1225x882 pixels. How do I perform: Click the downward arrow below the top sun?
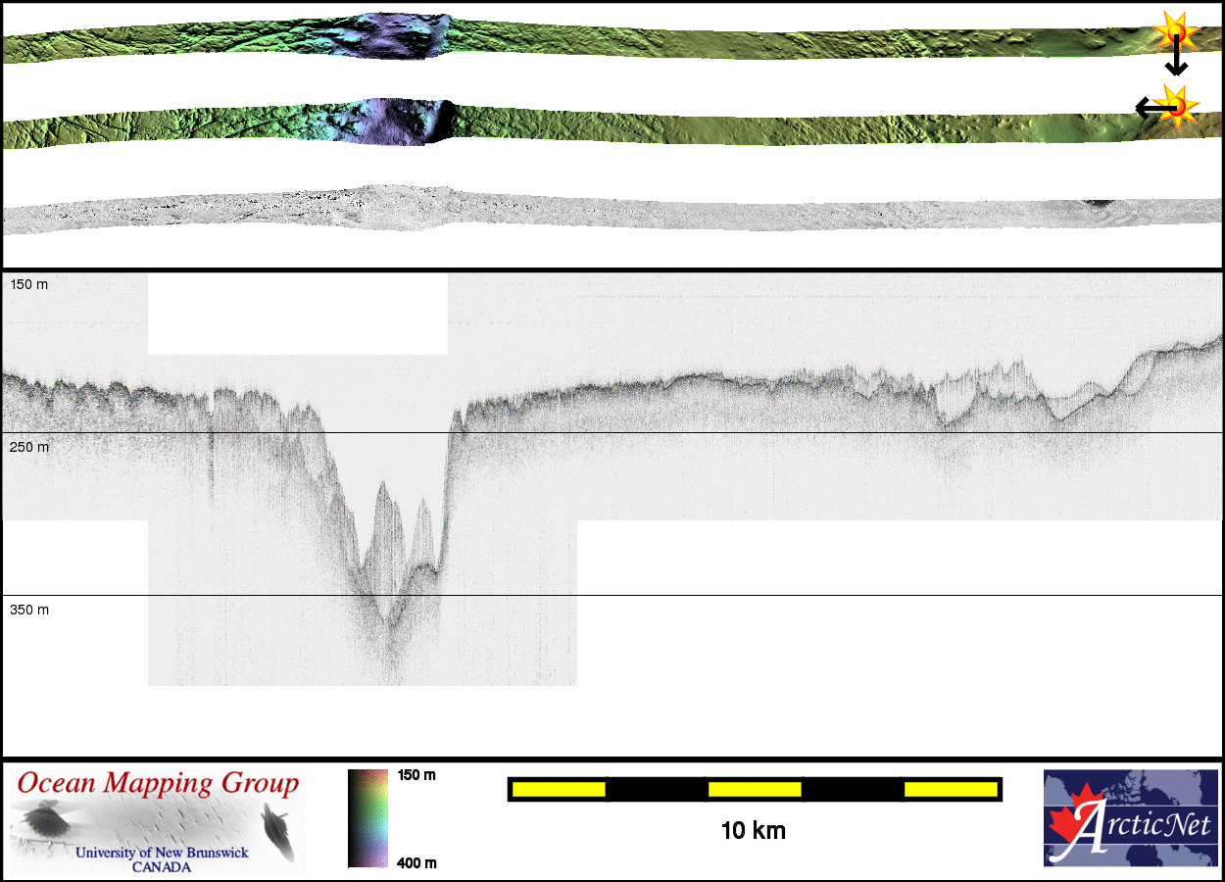tap(1176, 63)
